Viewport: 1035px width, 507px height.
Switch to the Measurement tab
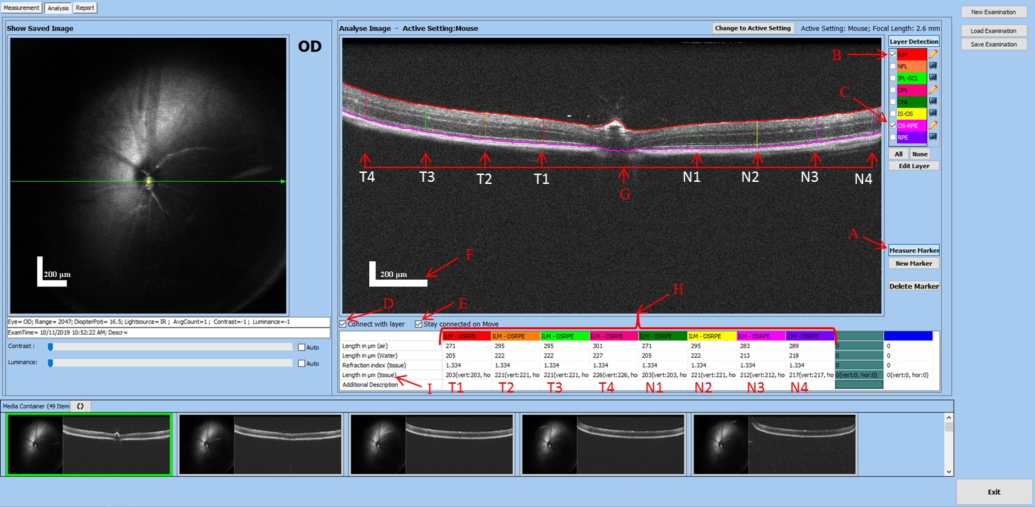[22, 8]
